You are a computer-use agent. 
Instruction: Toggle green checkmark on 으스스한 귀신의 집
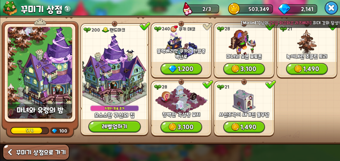(x=145, y=26)
